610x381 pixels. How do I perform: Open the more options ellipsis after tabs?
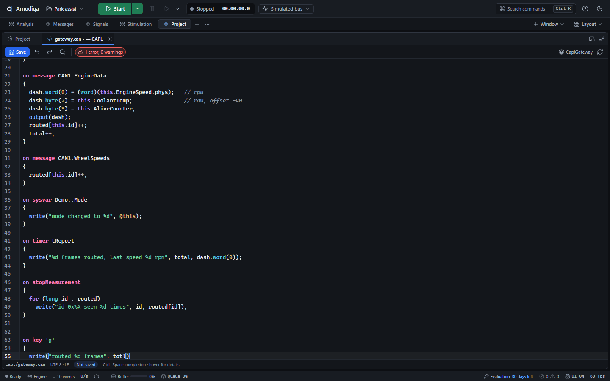click(x=207, y=24)
